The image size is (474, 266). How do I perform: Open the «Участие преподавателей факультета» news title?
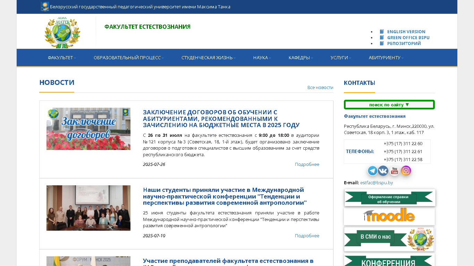(x=228, y=261)
